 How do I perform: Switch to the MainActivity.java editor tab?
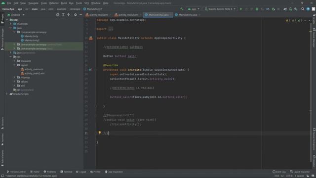point(187,15)
